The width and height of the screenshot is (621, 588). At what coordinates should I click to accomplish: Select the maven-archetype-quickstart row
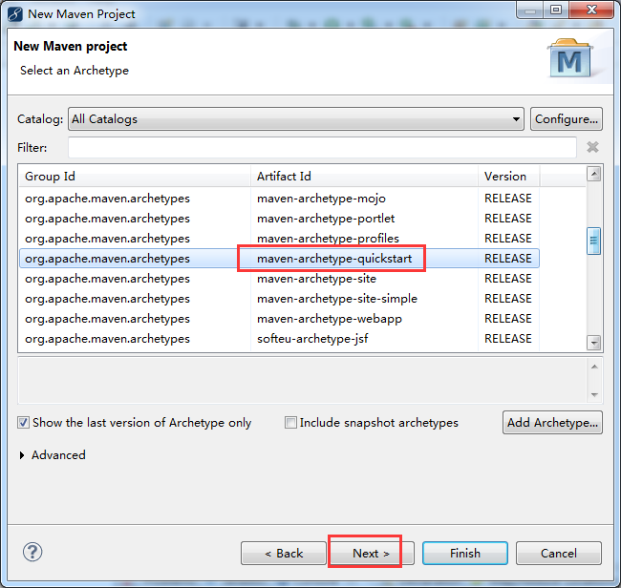coord(279,259)
